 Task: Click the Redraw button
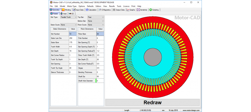click(153, 102)
